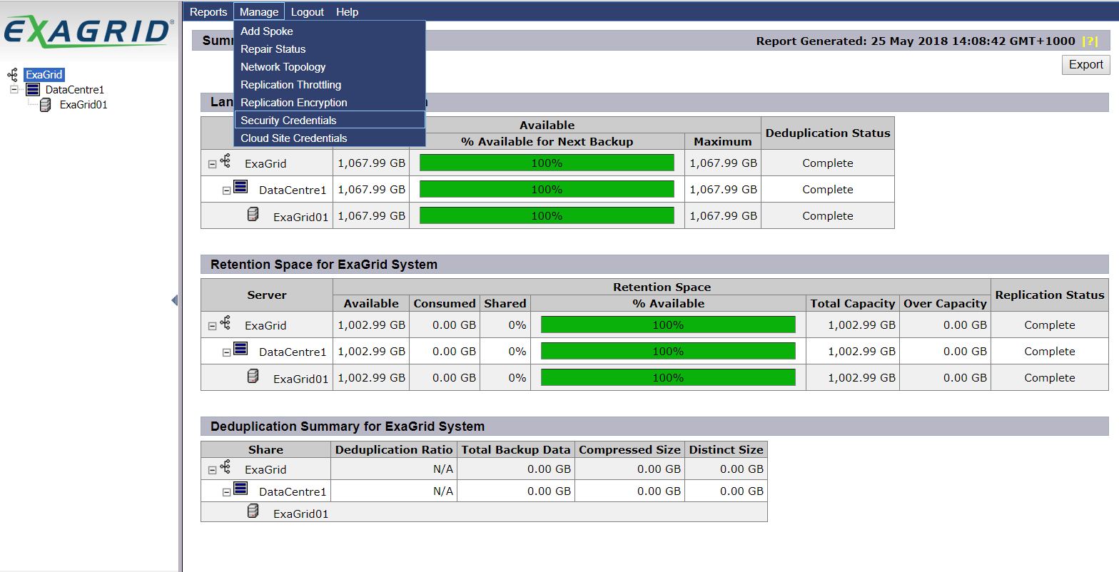Collapse ExaGrid row in Deduplication Summary table
Viewport: 1119px width, 572px height.
coord(212,470)
